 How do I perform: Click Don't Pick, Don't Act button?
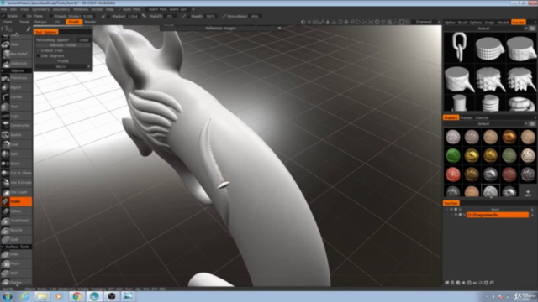tap(167, 9)
